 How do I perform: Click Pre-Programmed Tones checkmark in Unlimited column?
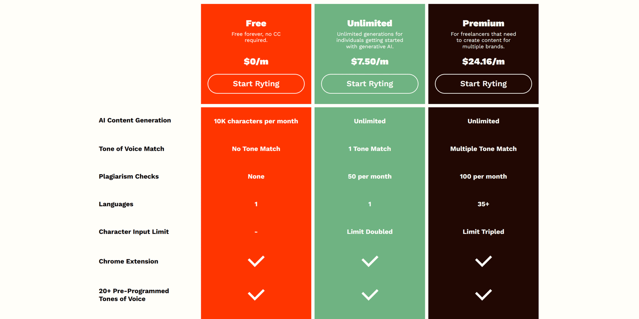pyautogui.click(x=369, y=295)
